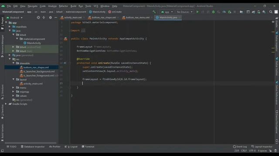Viewport: 279px width, 156px height.
Task: Open the Project panel gear settings
Action: coord(51,17)
